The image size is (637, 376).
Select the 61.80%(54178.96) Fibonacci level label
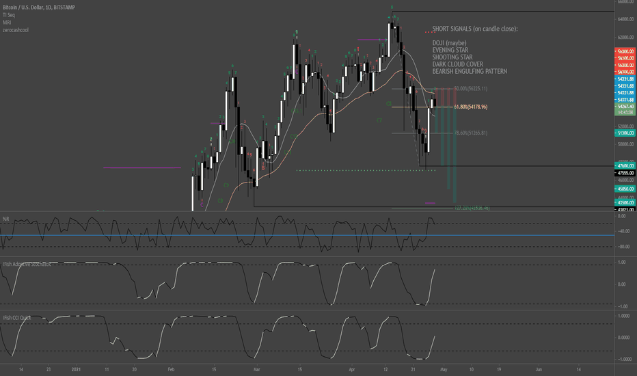click(470, 107)
